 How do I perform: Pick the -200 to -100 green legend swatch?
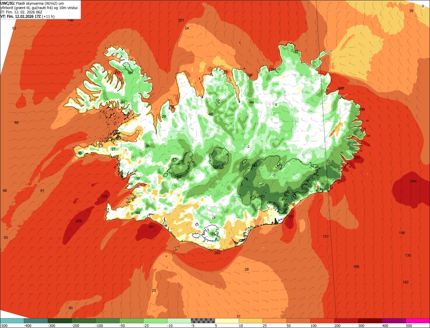pyautogui.click(x=84, y=321)
